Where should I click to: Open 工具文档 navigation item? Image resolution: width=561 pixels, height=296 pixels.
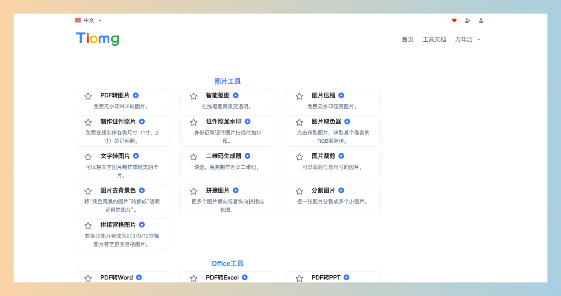coord(434,39)
